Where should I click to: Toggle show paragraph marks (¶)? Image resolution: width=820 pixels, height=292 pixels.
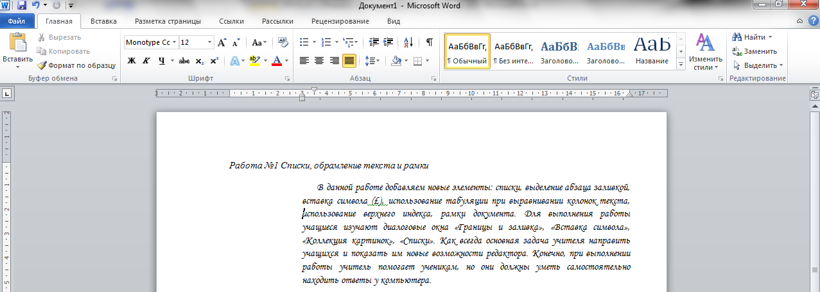click(x=429, y=42)
